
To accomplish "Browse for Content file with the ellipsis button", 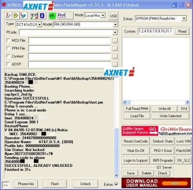I will click(x=115, y=56).
